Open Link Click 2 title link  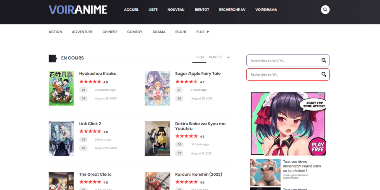[90, 124]
